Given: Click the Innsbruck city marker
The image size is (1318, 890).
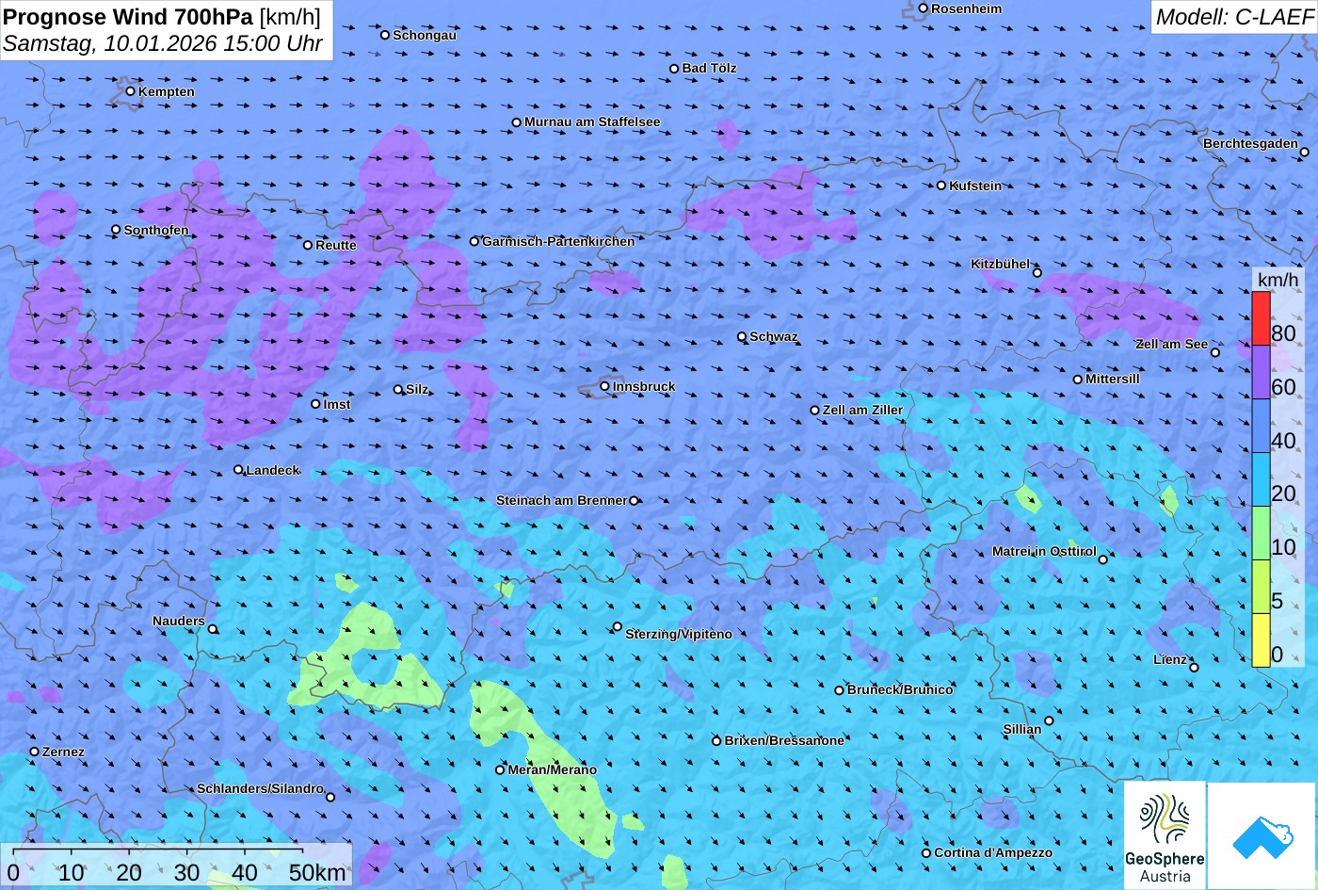Looking at the screenshot, I should [x=605, y=386].
